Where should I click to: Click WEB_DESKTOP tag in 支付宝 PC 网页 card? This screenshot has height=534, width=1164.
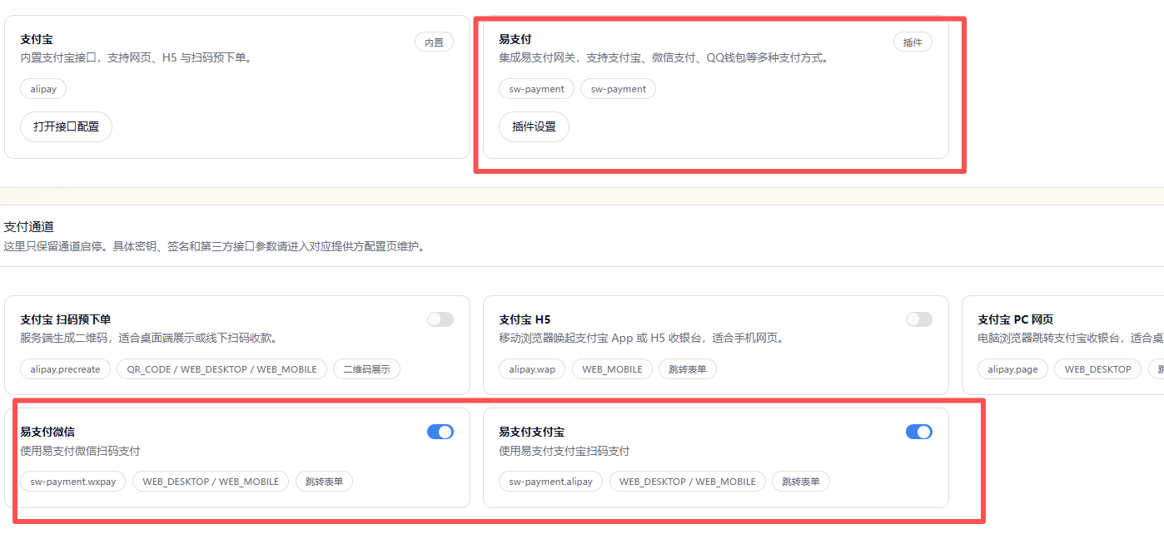(x=1097, y=369)
